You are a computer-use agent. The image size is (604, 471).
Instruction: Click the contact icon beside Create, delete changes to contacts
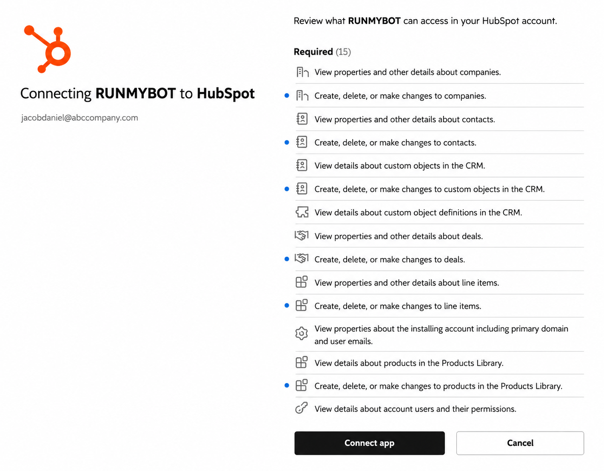point(302,142)
